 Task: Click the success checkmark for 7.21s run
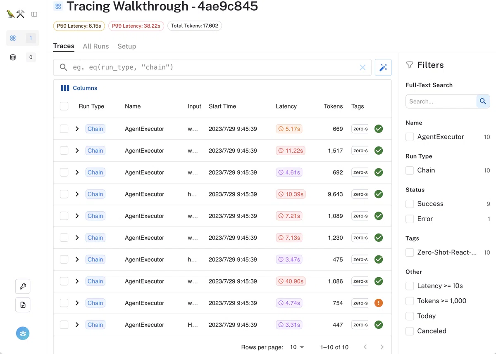(379, 216)
